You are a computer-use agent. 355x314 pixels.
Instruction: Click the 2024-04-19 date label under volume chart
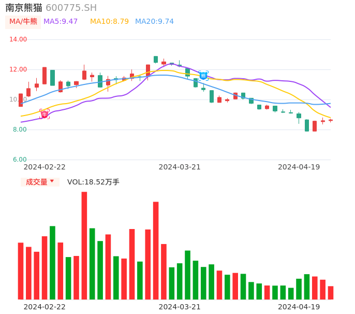click(299, 307)
